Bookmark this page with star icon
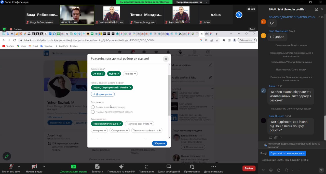Screen dimensions: 326x174 217,40
